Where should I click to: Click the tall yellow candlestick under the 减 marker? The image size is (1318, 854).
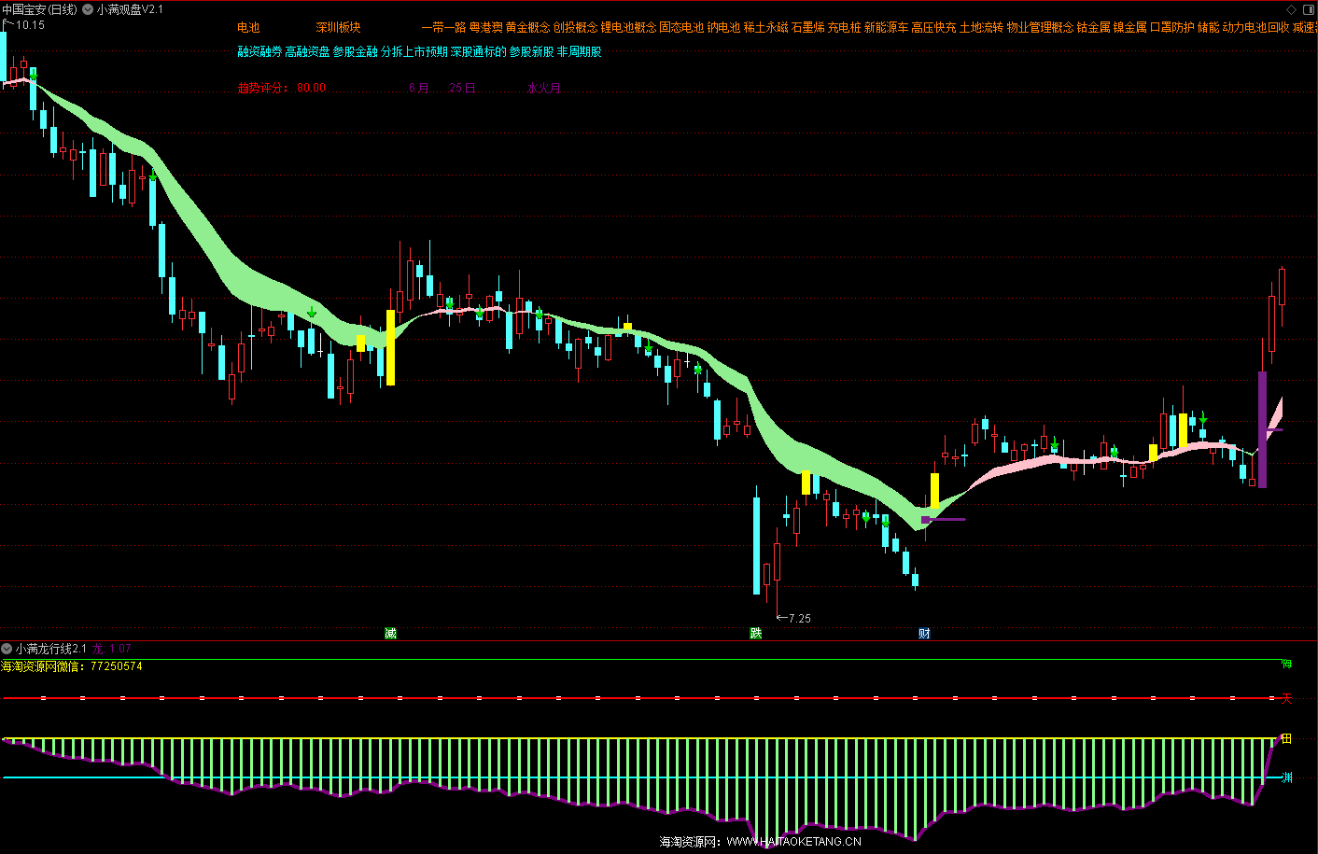[390, 347]
